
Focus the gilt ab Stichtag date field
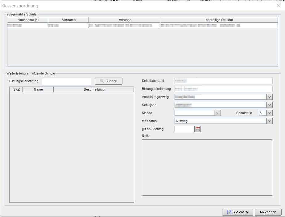click(184, 129)
